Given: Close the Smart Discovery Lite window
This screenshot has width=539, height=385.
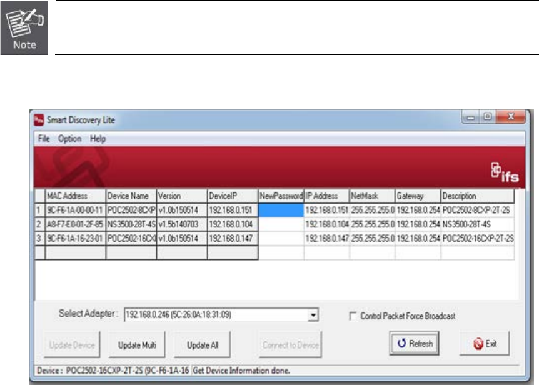Looking at the screenshot, I should click(x=511, y=116).
